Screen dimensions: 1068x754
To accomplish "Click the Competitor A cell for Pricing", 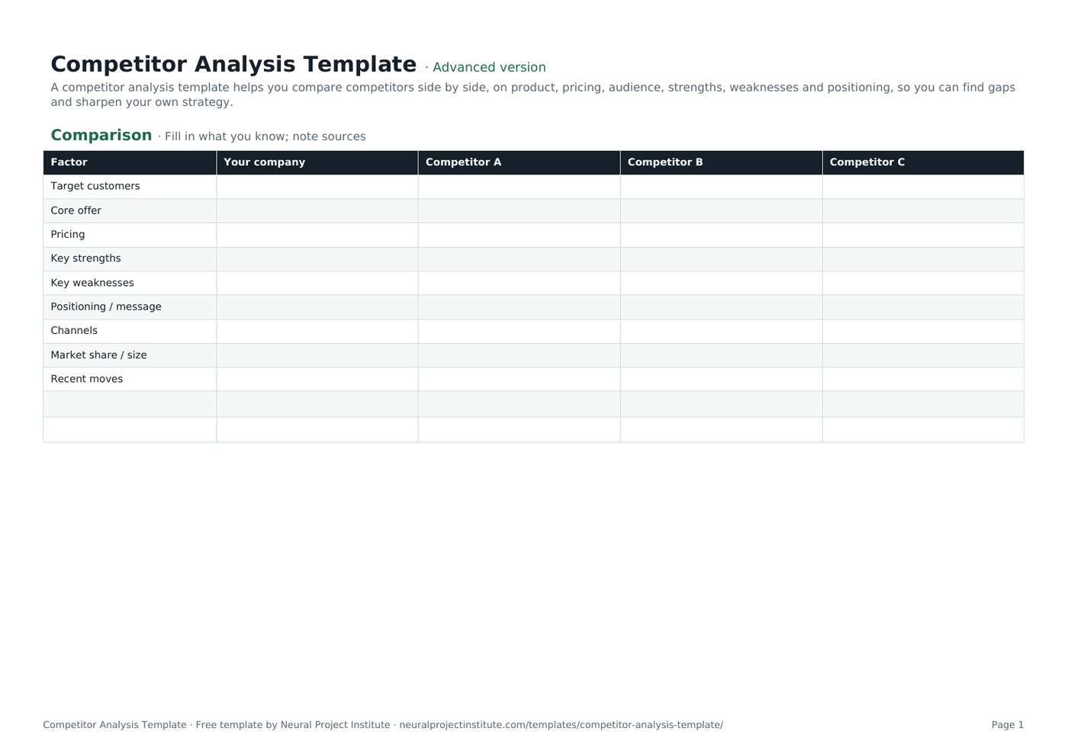I will tap(519, 235).
